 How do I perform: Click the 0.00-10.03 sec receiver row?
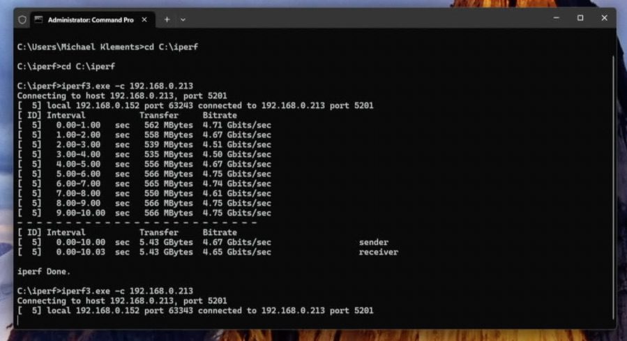coord(208,252)
